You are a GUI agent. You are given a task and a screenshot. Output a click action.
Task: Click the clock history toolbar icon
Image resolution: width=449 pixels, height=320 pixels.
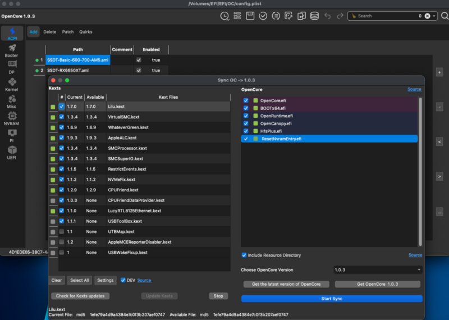click(x=224, y=16)
